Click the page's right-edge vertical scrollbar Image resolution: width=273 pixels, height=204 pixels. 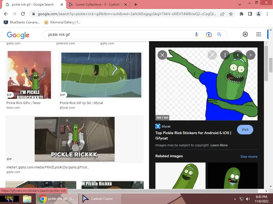click(x=271, y=65)
